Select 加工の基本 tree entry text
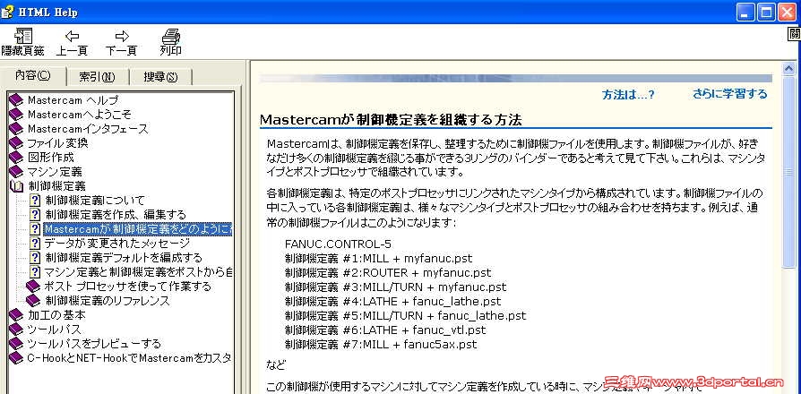The height and width of the screenshot is (394, 801). (x=56, y=314)
